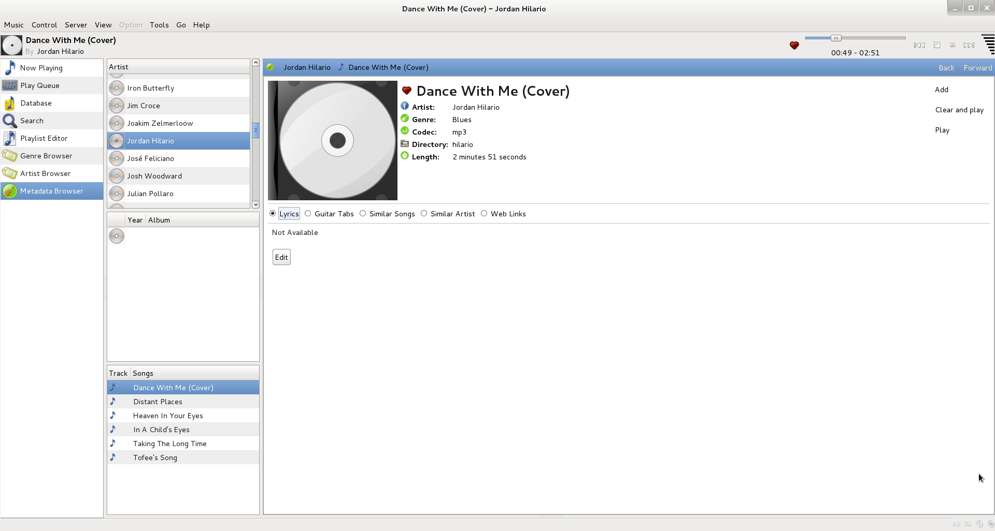Image resolution: width=995 pixels, height=531 pixels.
Task: Open the Genre Browser
Action: 46,156
